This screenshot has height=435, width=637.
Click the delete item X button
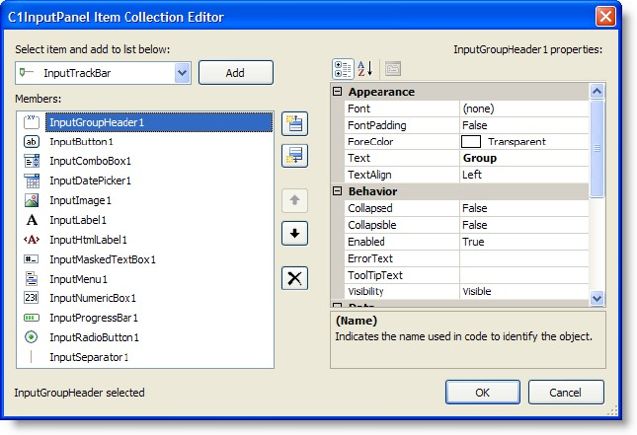(x=294, y=278)
